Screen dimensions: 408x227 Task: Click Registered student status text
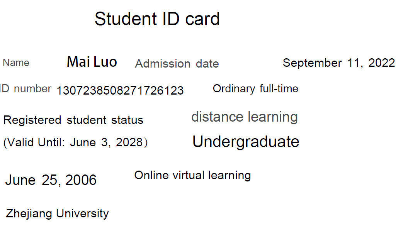(x=73, y=120)
